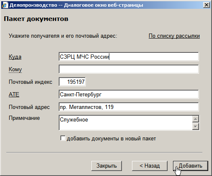212x176 pixels.
Task: Click the Internet Explorer icon in title bar
Action: [x=5, y=5]
